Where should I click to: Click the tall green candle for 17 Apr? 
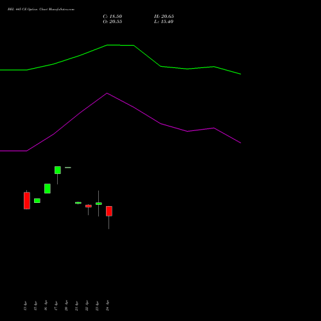(x=58, y=170)
